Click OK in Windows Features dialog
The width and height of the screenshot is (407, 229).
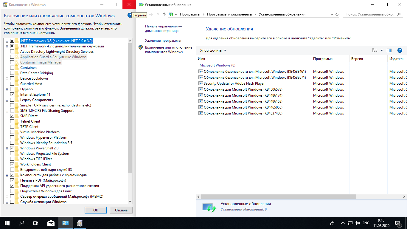pyautogui.click(x=96, y=210)
